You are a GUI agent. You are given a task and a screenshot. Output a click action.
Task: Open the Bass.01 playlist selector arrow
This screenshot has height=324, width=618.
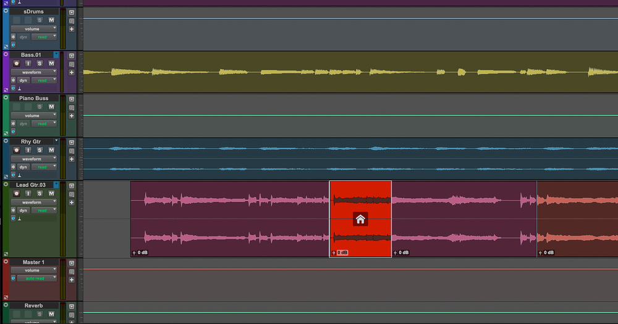(56, 55)
